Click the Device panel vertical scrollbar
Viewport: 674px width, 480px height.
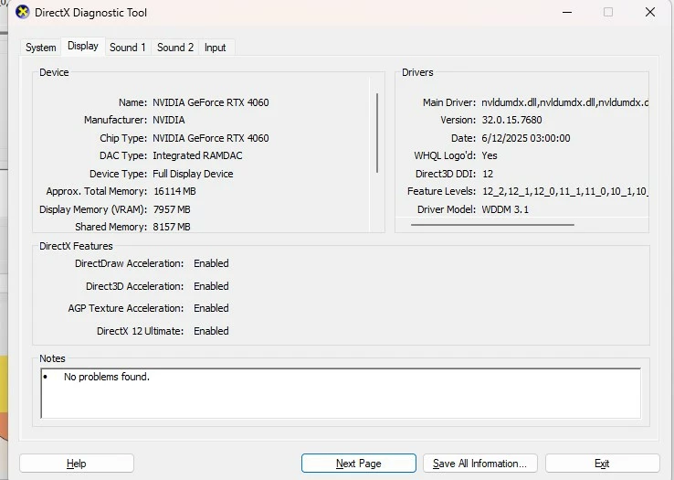tap(377, 133)
